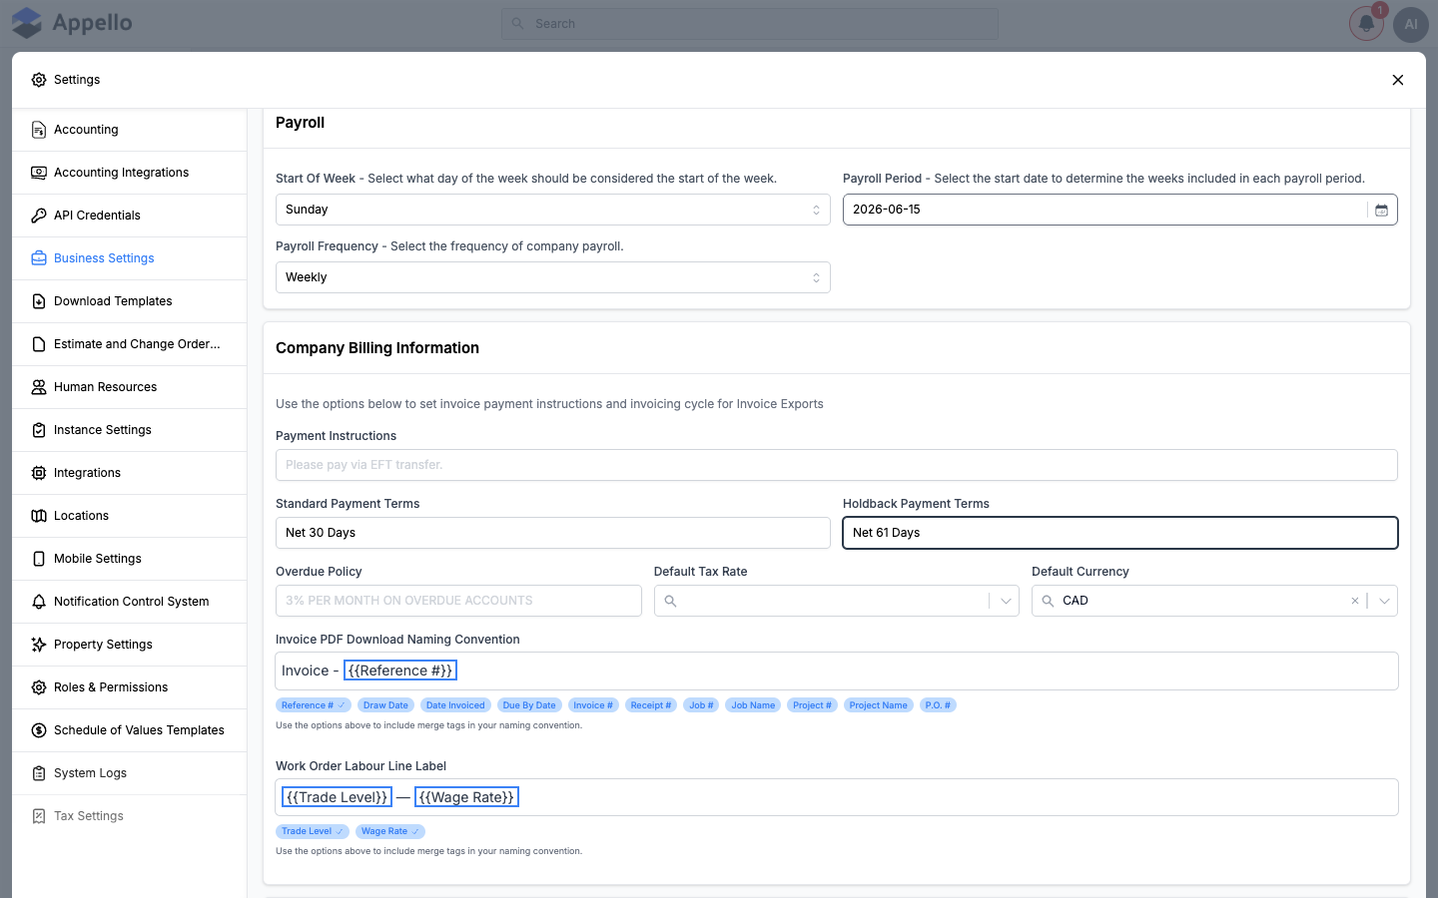Screen dimensions: 1438x898
Task: Open the calendar picker for Payroll Period
Action: coord(1381,210)
